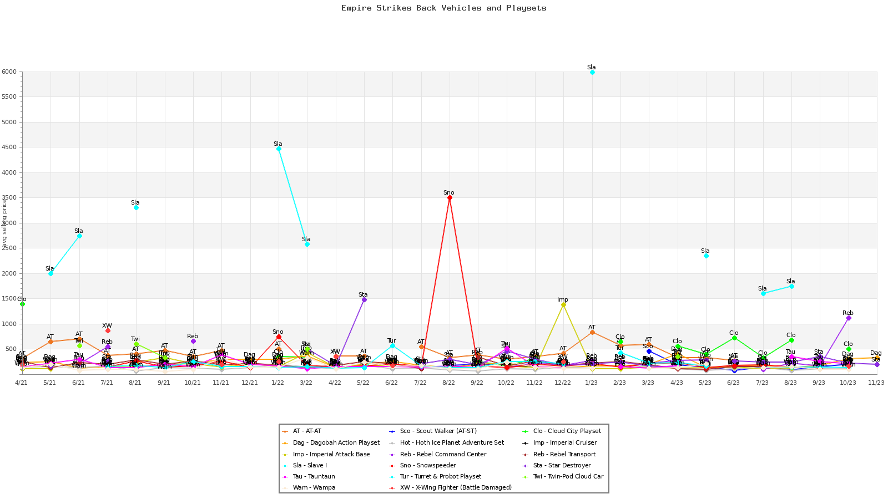The image size is (888, 499).
Task: Select the Imp data point at 12/22
Action: tap(563, 304)
